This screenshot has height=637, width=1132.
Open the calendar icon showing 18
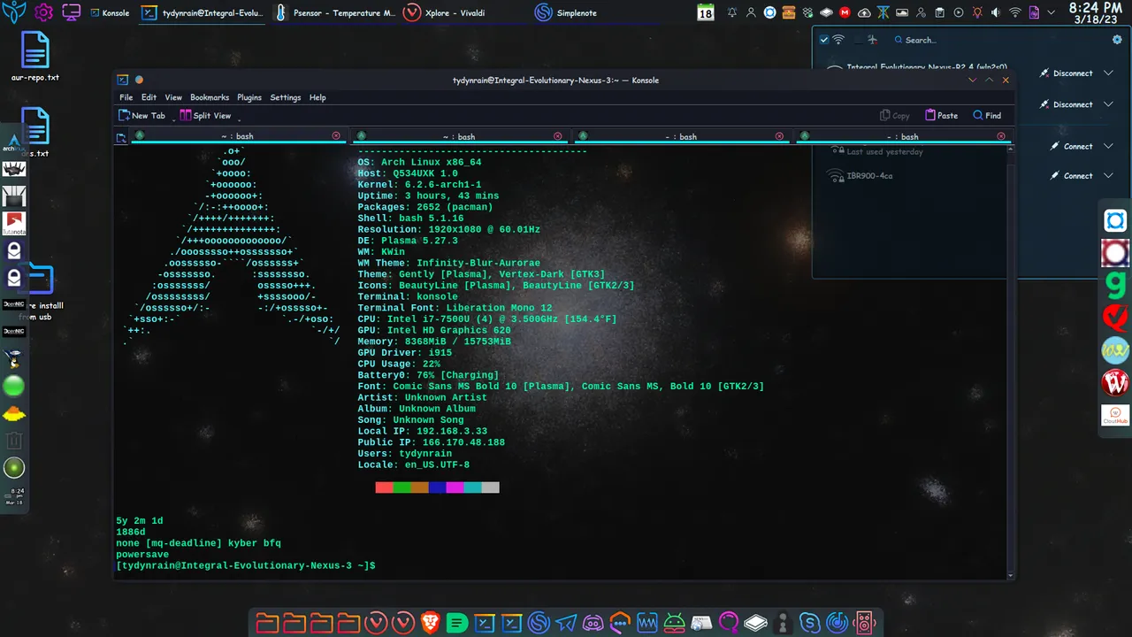(x=706, y=12)
